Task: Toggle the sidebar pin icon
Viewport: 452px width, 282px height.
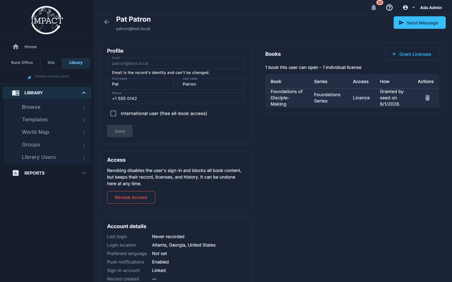Action: tap(29, 77)
